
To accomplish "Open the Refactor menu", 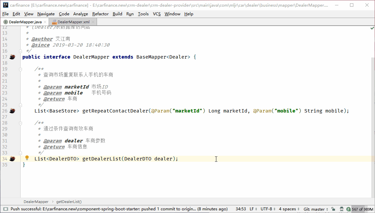I will point(100,14).
